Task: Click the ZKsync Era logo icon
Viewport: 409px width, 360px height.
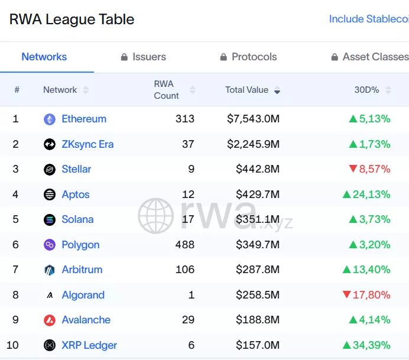Action: coord(50,144)
